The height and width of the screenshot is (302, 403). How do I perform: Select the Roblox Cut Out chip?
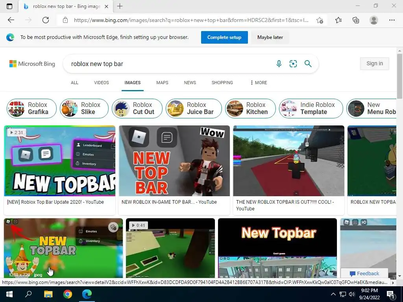point(137,109)
